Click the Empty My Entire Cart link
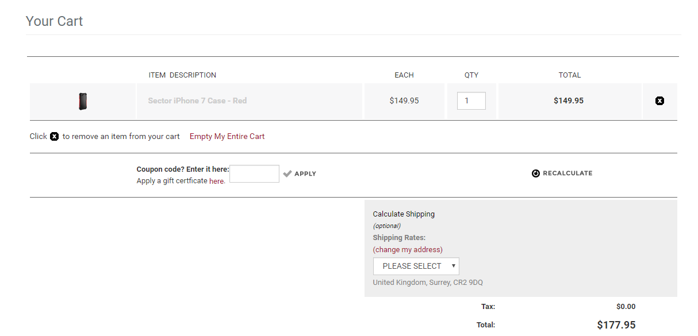Image resolution: width=698 pixels, height=336 pixels. click(227, 137)
